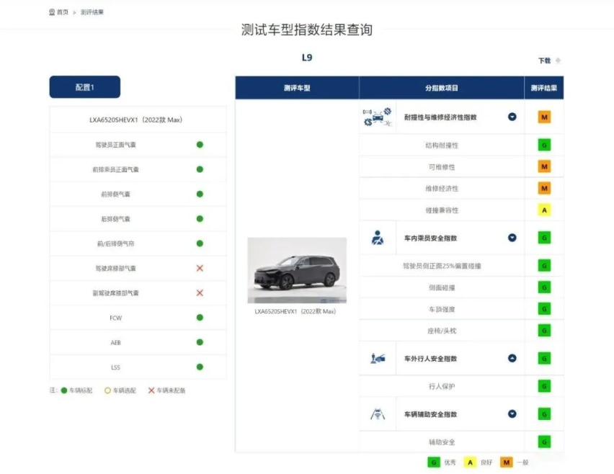This screenshot has width=614, height=474.
Task: Select the 辅助安全 row label
Action: pos(442,442)
